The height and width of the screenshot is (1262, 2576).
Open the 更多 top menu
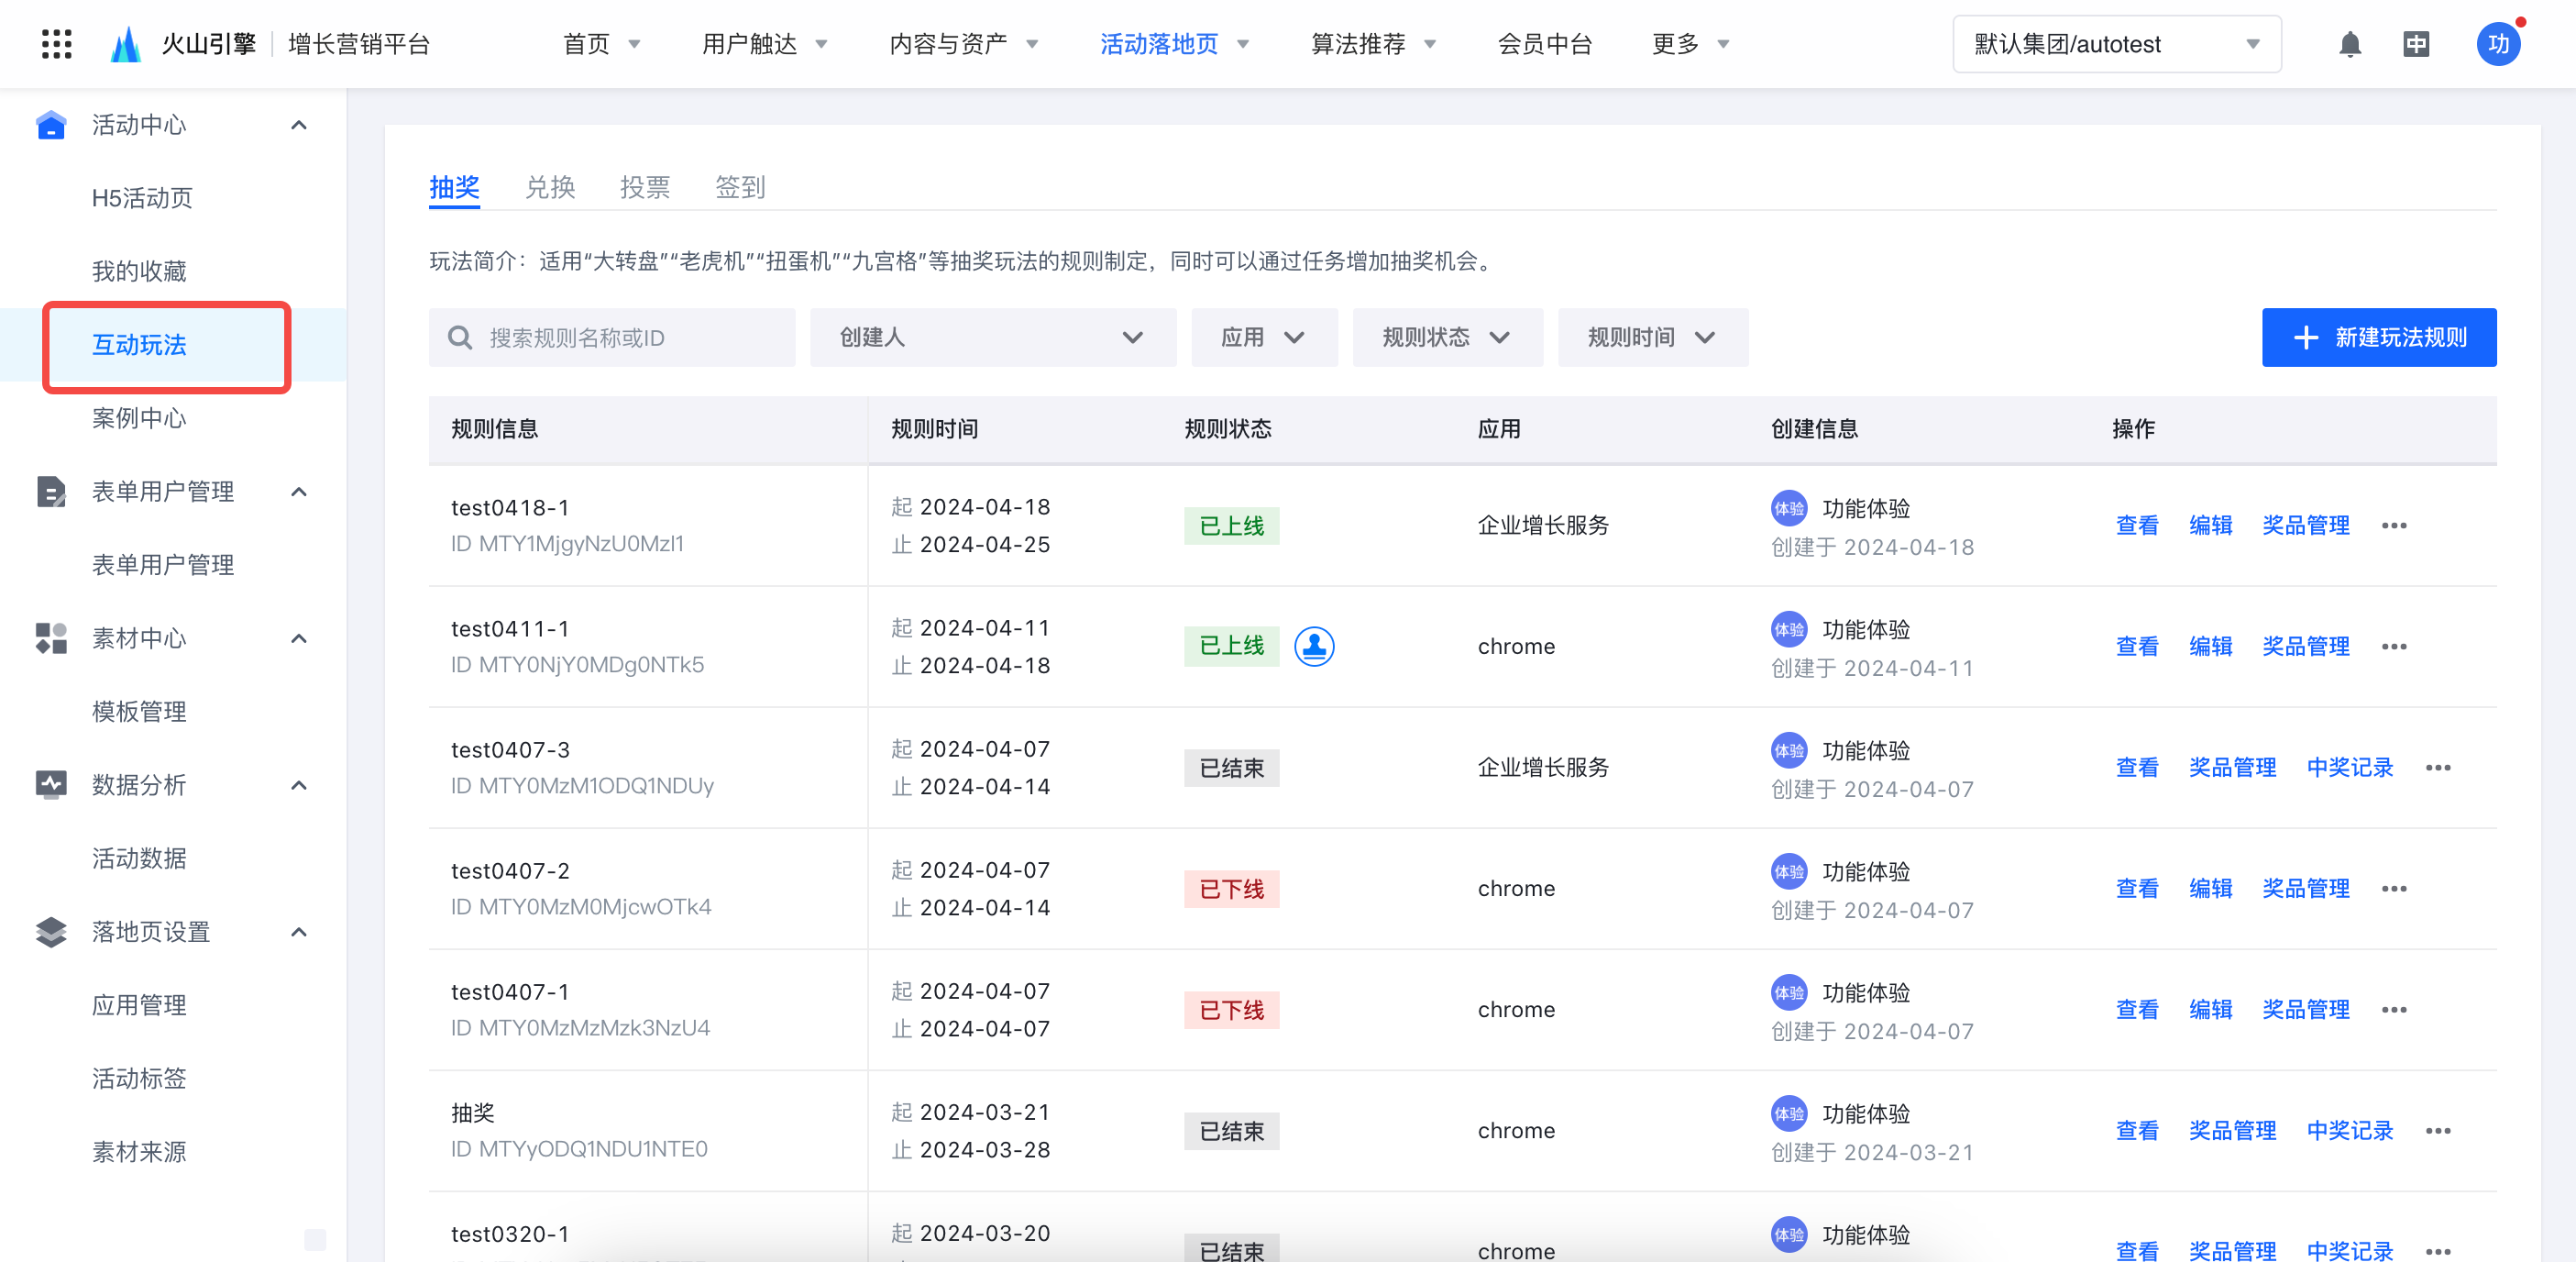tap(1690, 44)
